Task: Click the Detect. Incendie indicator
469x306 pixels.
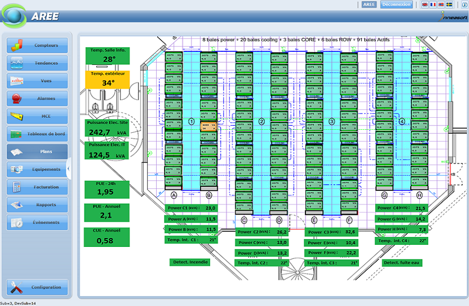Action: click(190, 262)
